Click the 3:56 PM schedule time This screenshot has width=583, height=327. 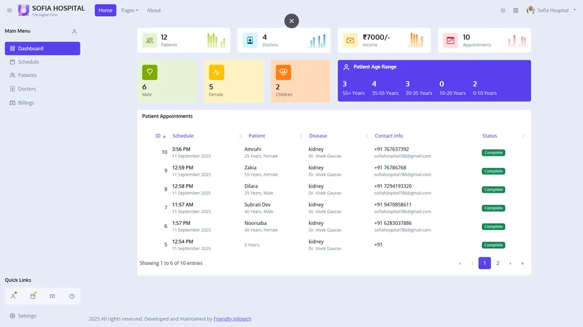[181, 149]
